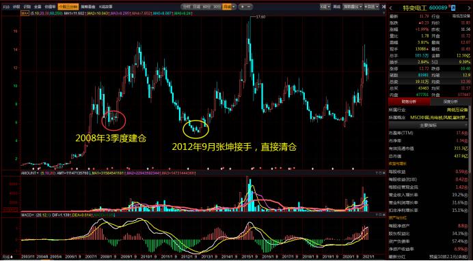Open the +自选 watchlist dropdown

[x=371, y=6]
